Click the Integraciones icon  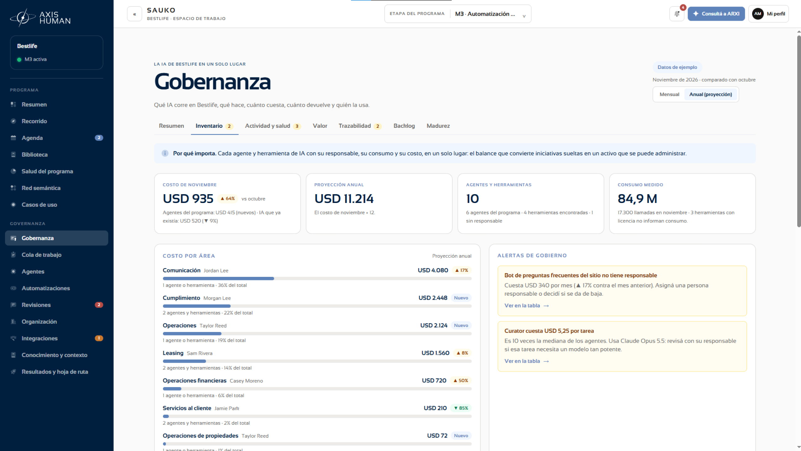(x=13, y=338)
